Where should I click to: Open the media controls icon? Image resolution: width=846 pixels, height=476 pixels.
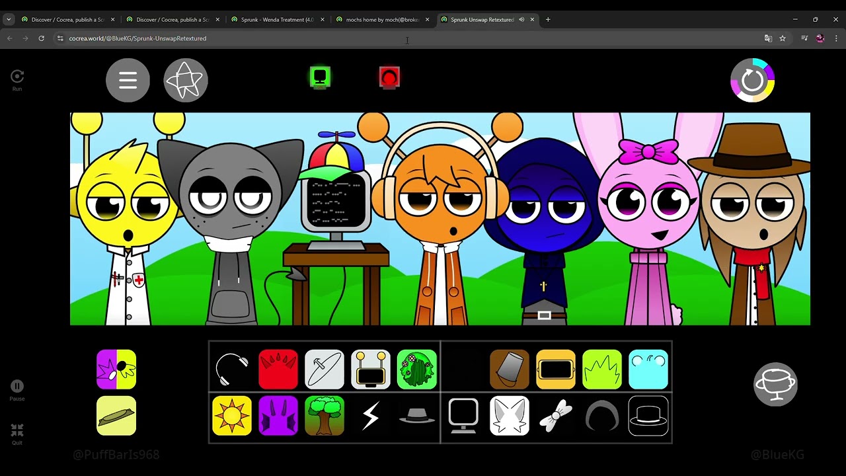(x=804, y=38)
